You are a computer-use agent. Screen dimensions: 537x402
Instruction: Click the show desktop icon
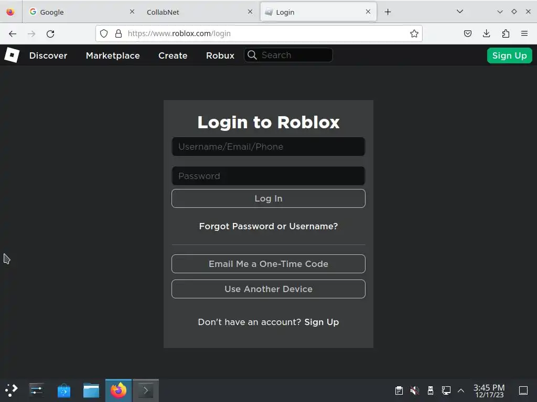(523, 390)
